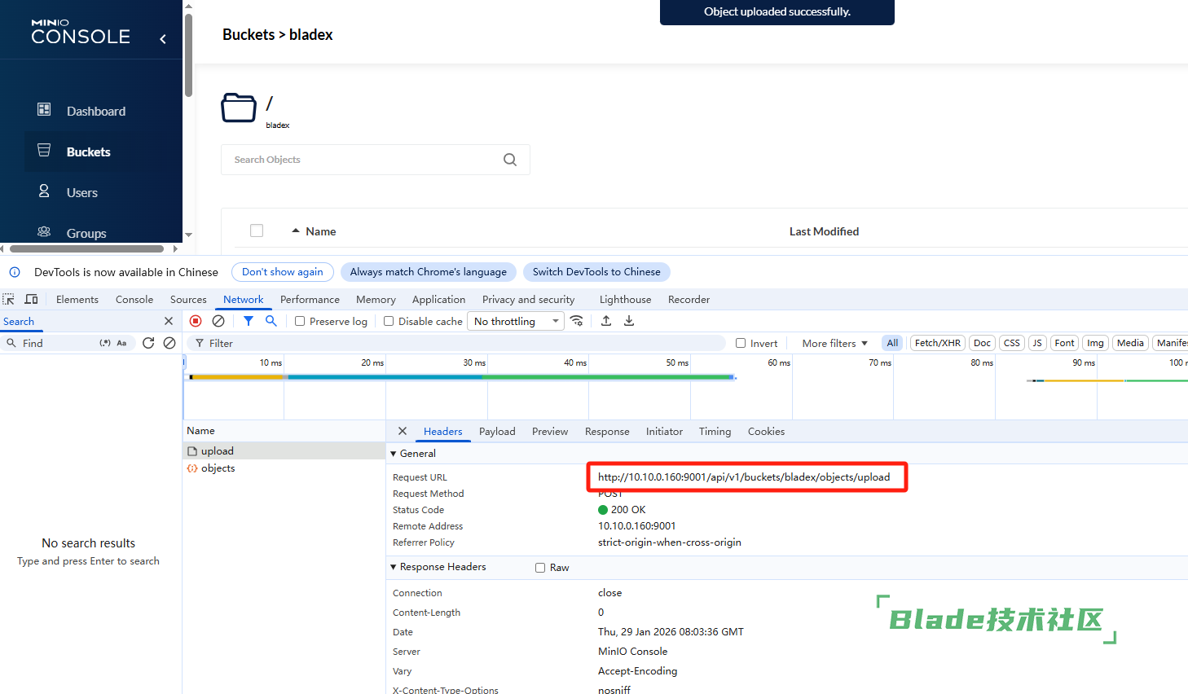The height and width of the screenshot is (694, 1188).
Task: Click the Search Objects input field
Action: [363, 160]
